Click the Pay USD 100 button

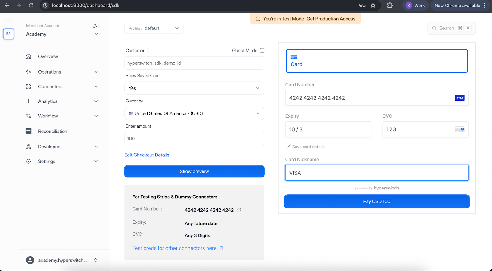[x=376, y=201]
